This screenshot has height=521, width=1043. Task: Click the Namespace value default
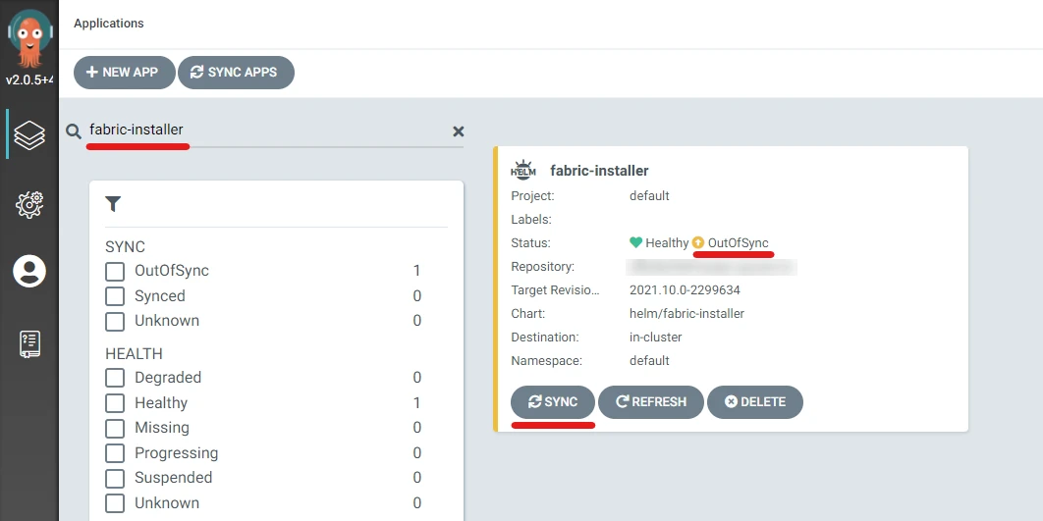pyautogui.click(x=649, y=361)
